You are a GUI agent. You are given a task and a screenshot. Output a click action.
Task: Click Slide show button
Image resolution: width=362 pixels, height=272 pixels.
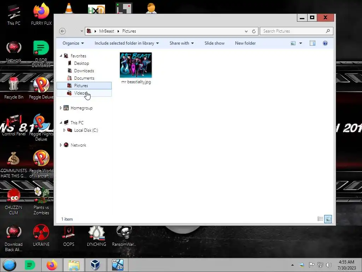[215, 43]
